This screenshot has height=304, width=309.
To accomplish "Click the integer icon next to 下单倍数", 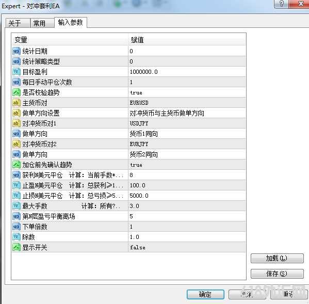I will pos(16,227).
